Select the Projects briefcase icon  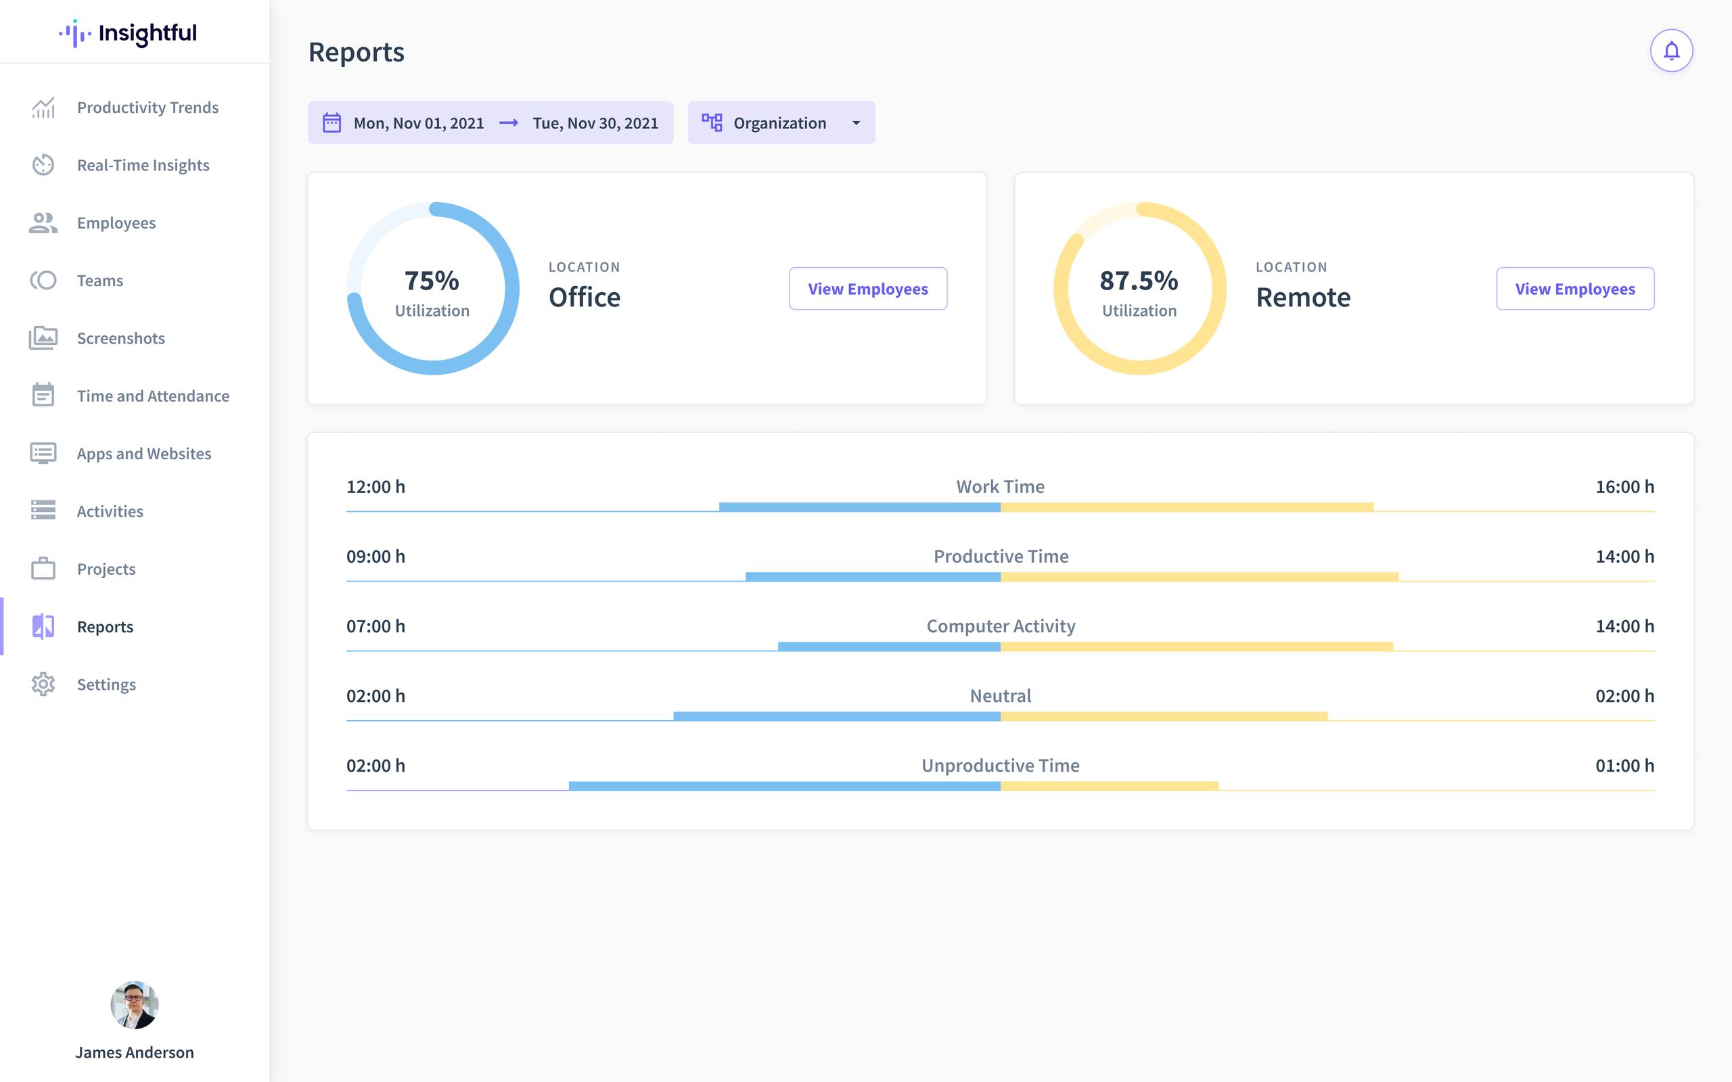coord(43,569)
